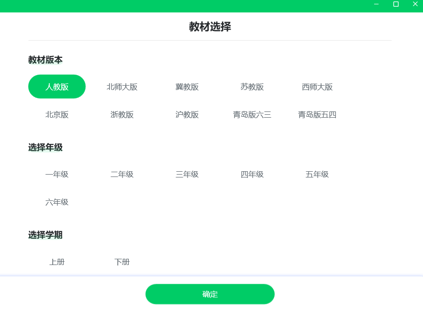Switch to 浙教版 textbooks
423x309 pixels.
coord(122,114)
